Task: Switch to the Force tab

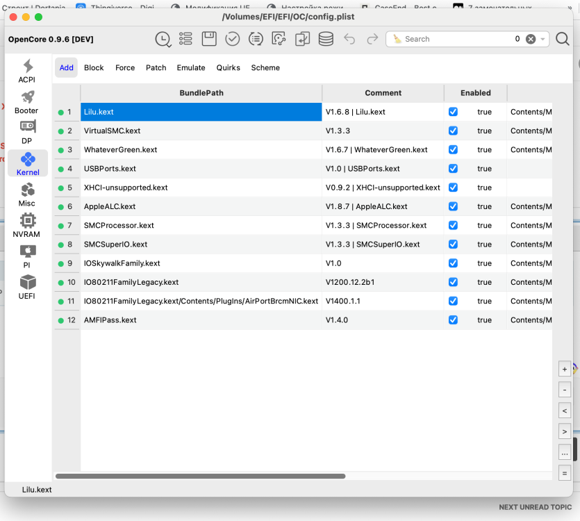Action: coord(125,67)
